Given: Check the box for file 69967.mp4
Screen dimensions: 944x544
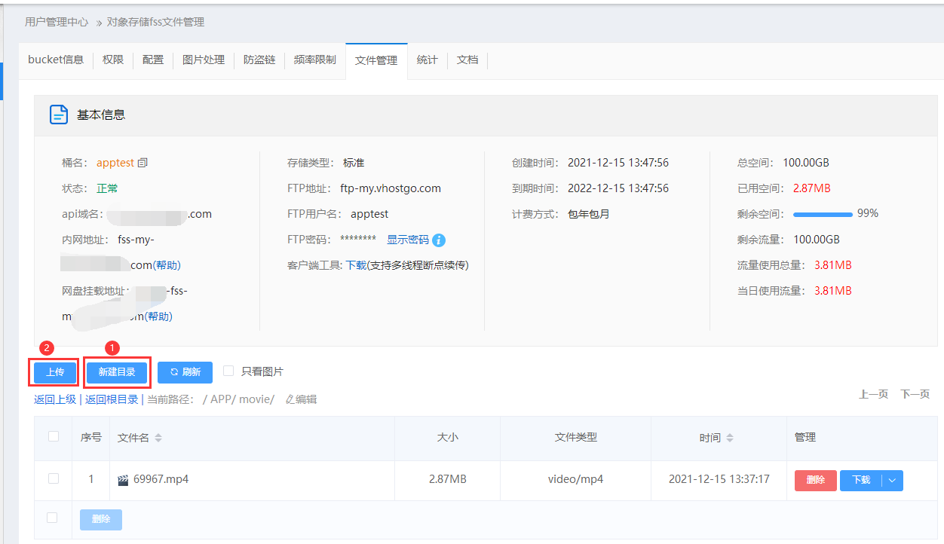Looking at the screenshot, I should point(54,478).
